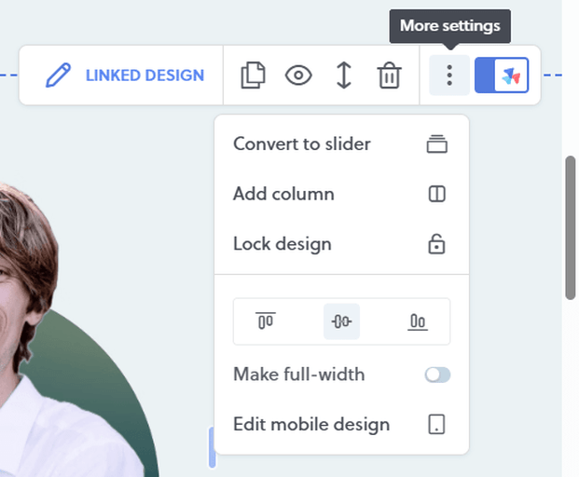Toggle section visibility eye icon

point(298,75)
